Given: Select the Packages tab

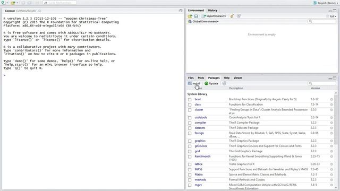Looking at the screenshot, I should click(x=214, y=78).
